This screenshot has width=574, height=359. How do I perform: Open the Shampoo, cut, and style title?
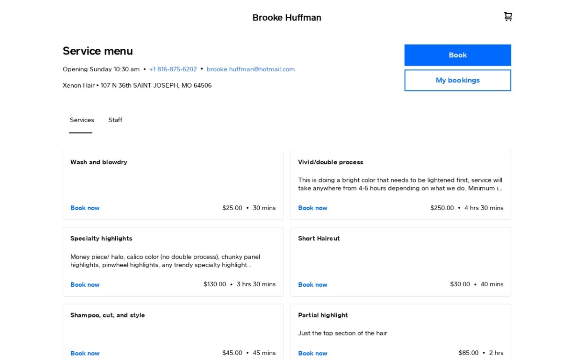[108, 315]
